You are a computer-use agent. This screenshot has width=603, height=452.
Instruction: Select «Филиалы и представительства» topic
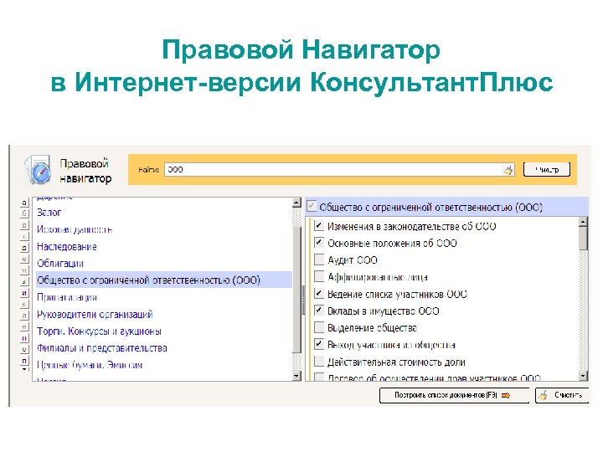coord(102,348)
